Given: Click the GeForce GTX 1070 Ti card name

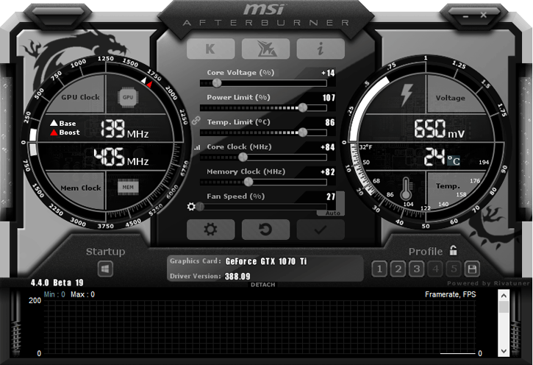Looking at the screenshot, I should 266,261.
